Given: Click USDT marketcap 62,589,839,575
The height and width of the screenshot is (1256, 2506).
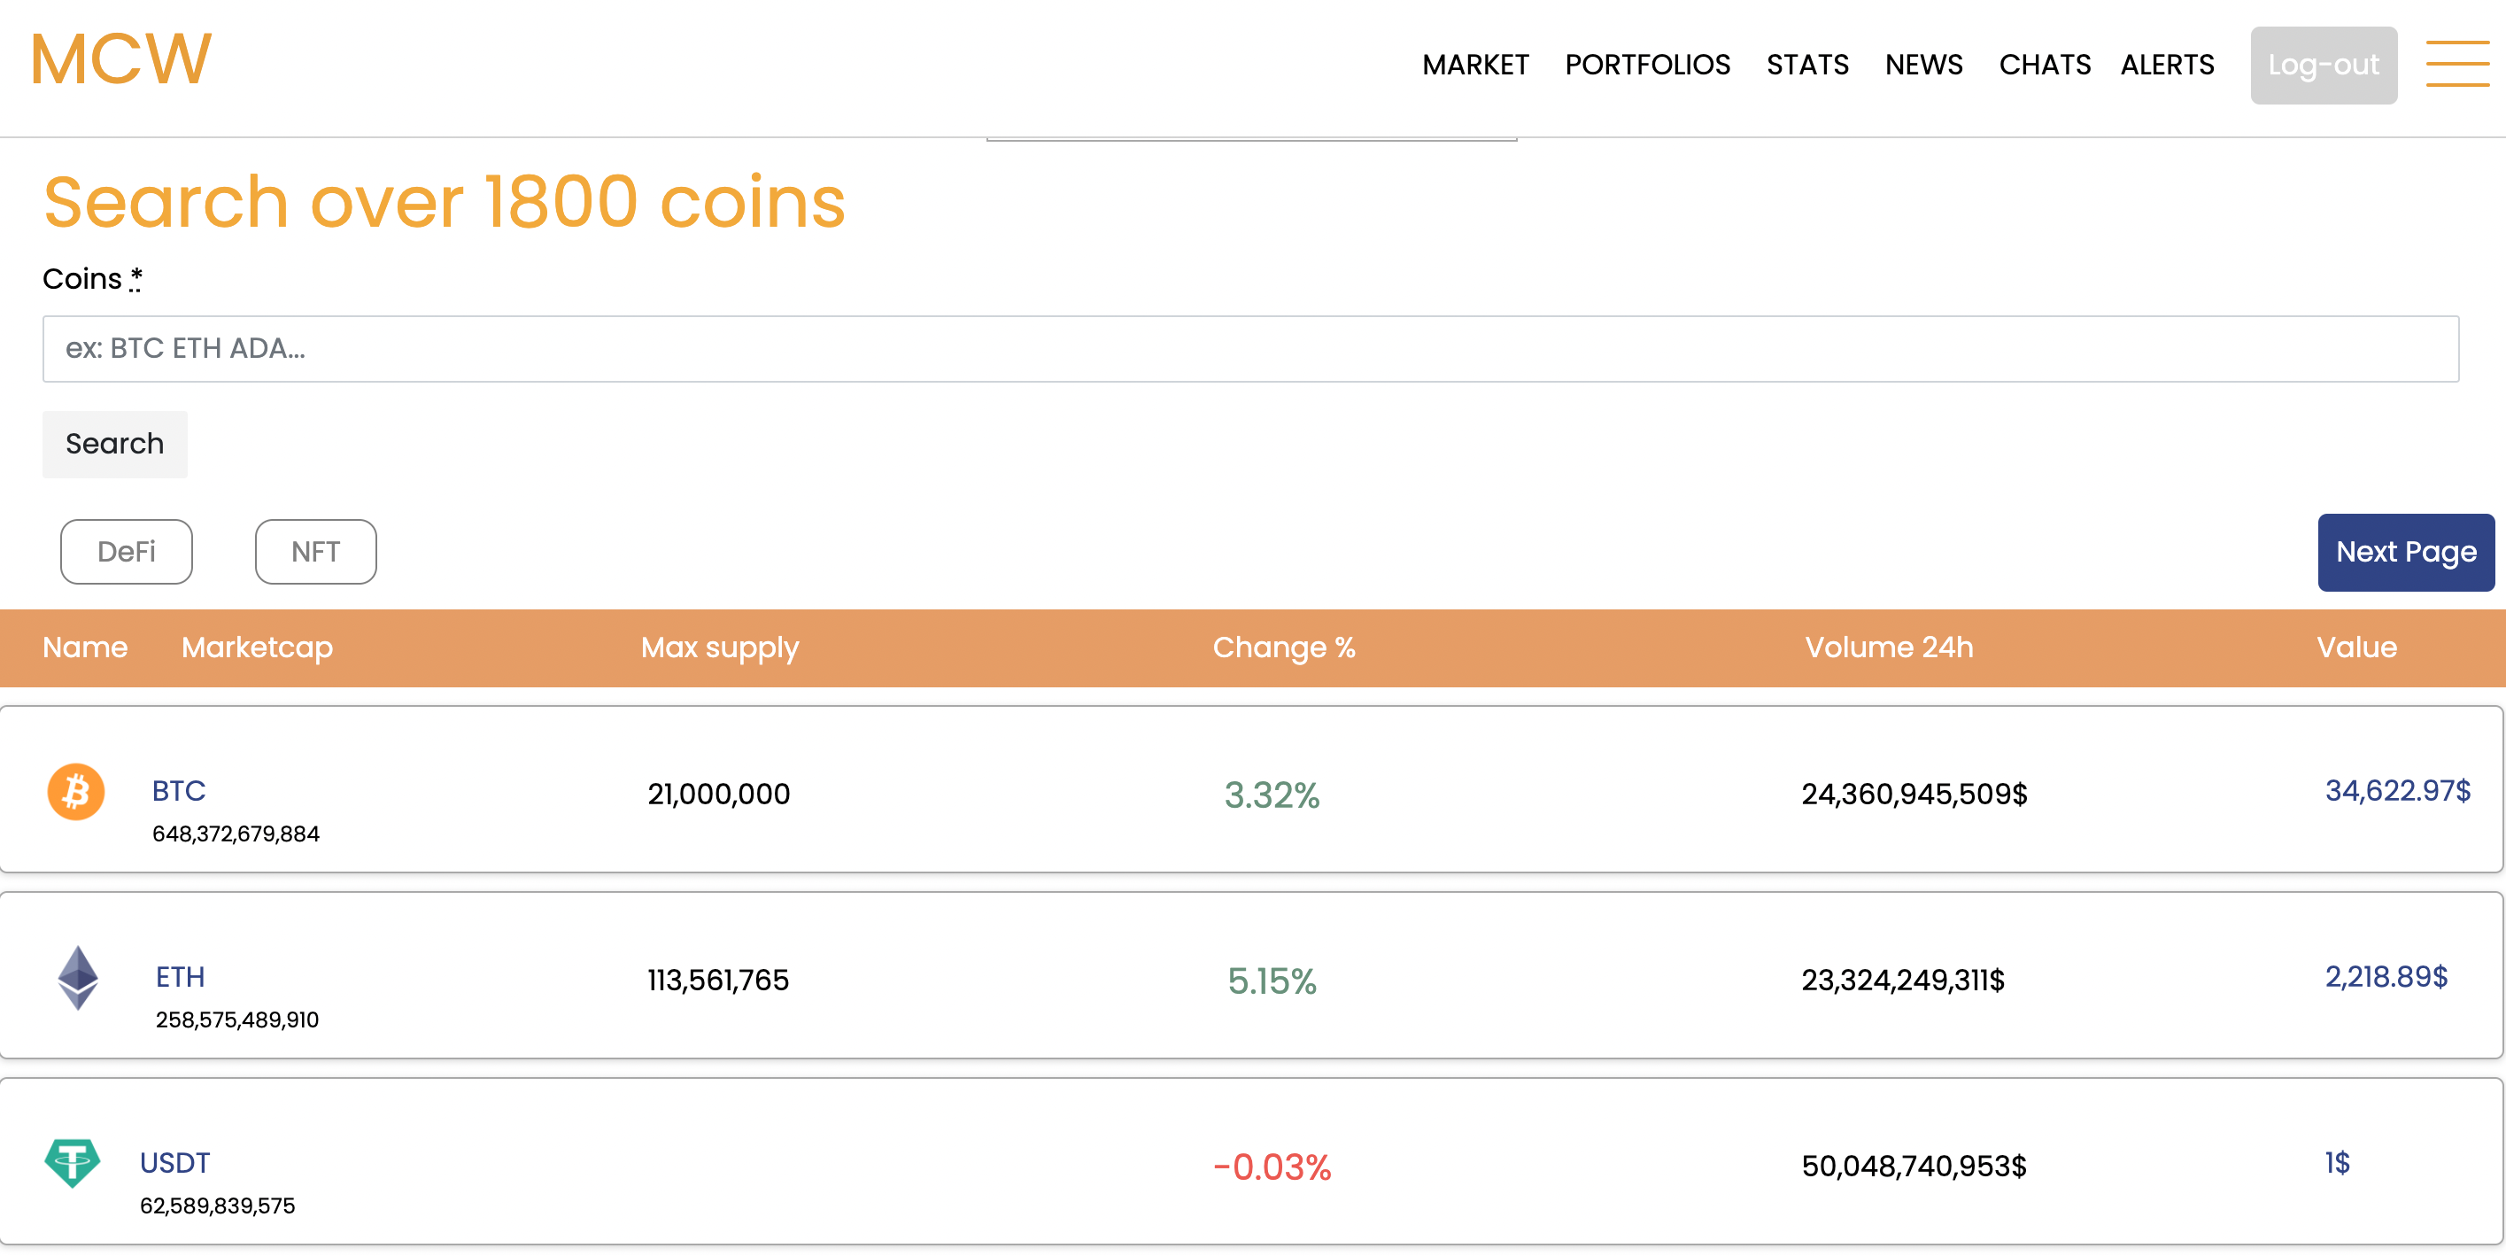Looking at the screenshot, I should pos(218,1206).
